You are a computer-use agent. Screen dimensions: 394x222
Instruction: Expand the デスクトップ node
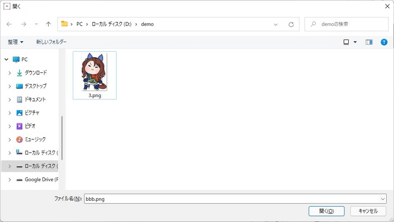(9, 86)
